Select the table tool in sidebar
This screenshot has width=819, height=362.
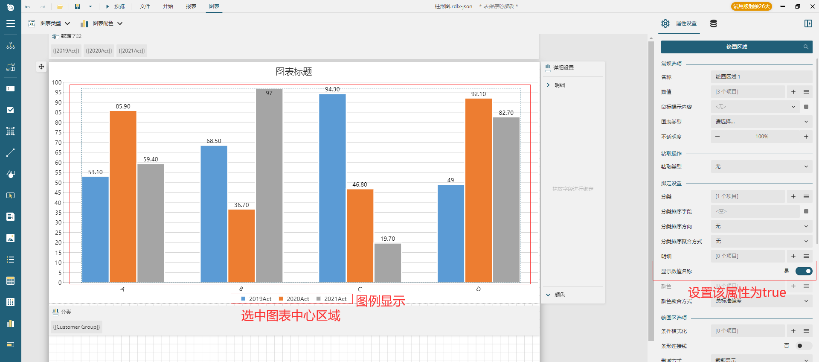pos(11,280)
